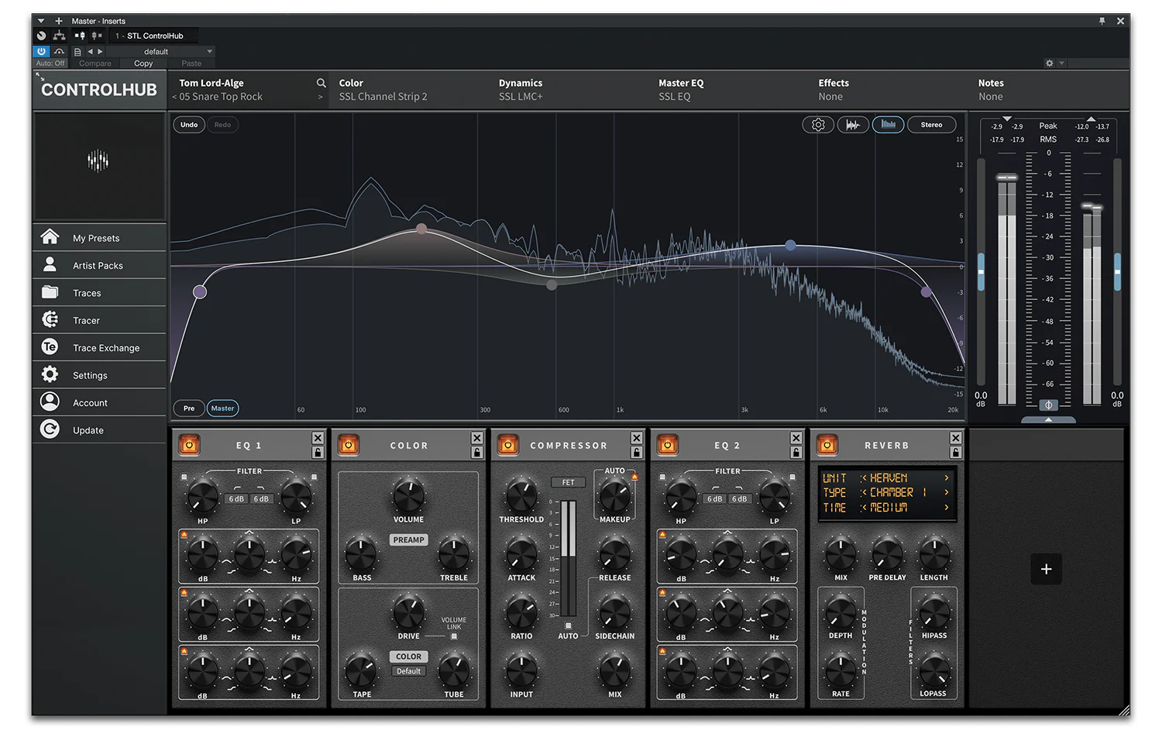
Task: Lock the EQ 1 module
Action: (x=318, y=452)
